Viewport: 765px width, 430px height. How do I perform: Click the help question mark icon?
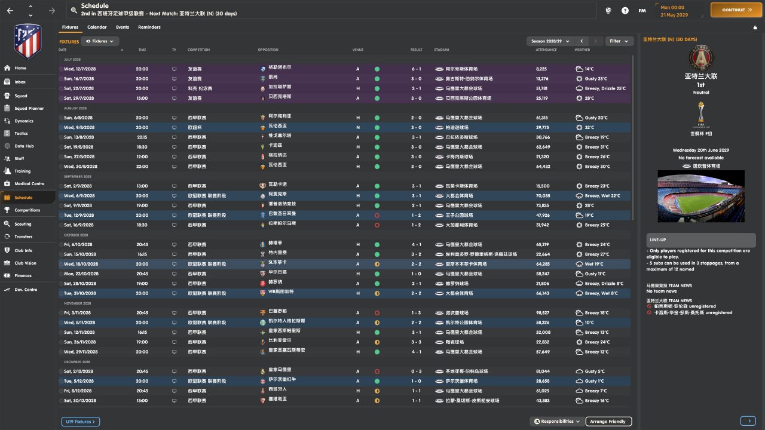(625, 10)
